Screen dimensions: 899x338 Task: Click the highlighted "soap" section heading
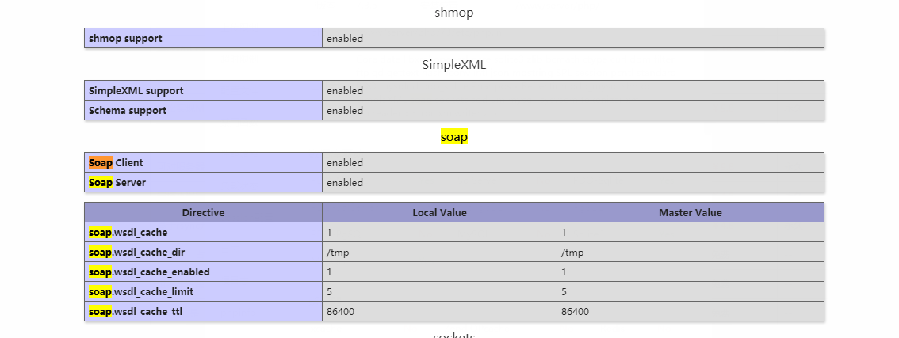coord(454,137)
